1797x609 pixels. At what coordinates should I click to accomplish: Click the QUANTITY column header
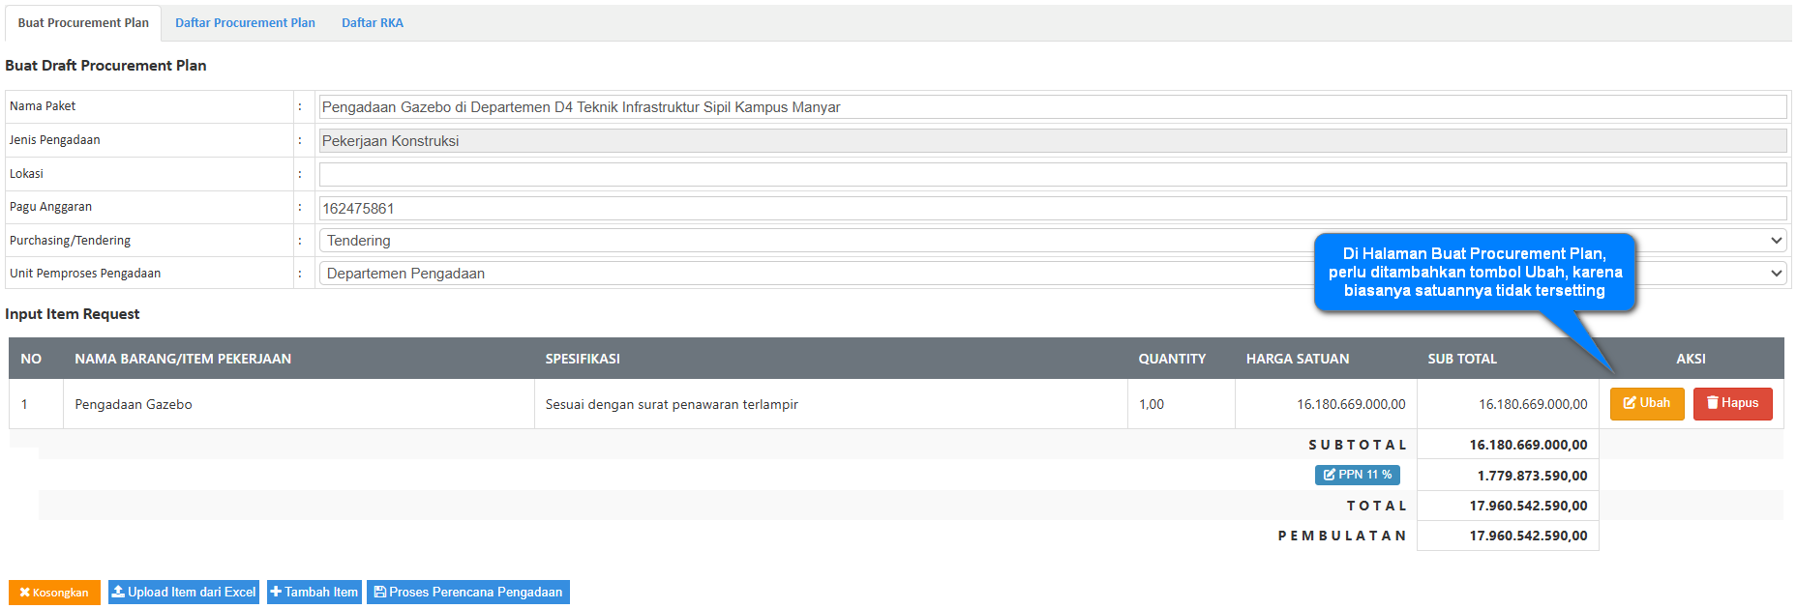(x=1171, y=359)
